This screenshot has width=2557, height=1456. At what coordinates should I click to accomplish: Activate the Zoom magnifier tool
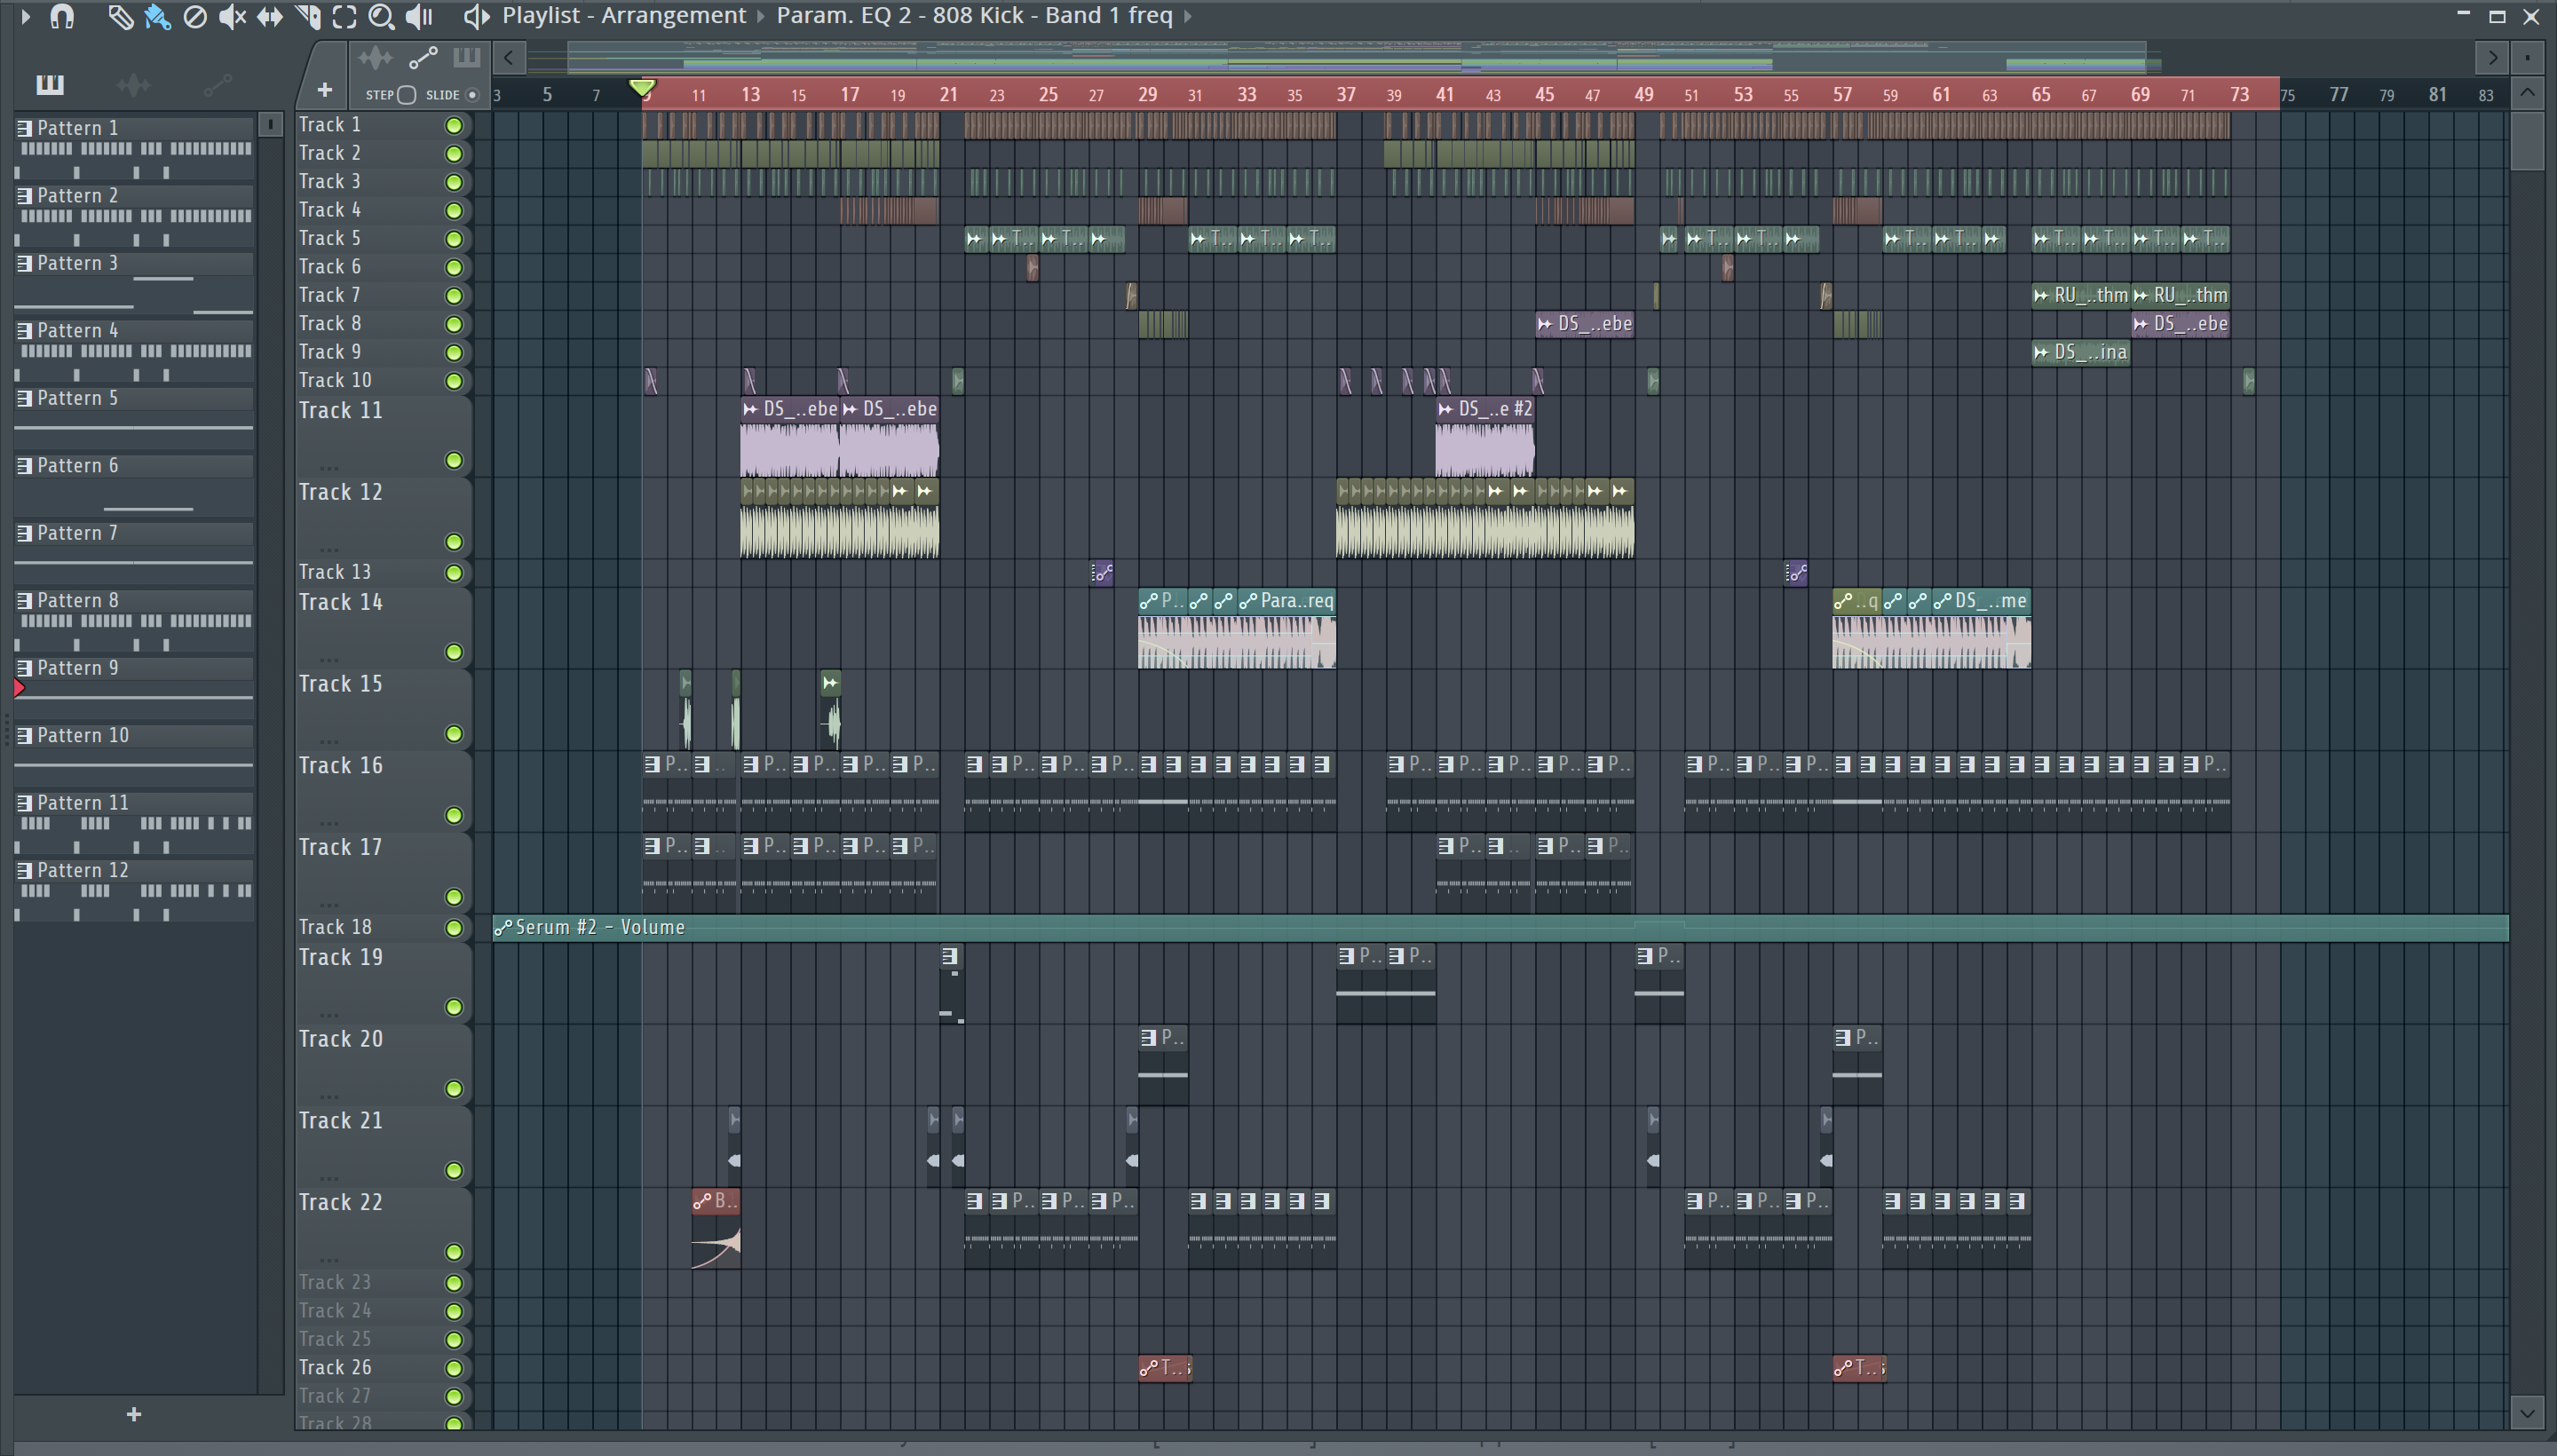click(381, 16)
